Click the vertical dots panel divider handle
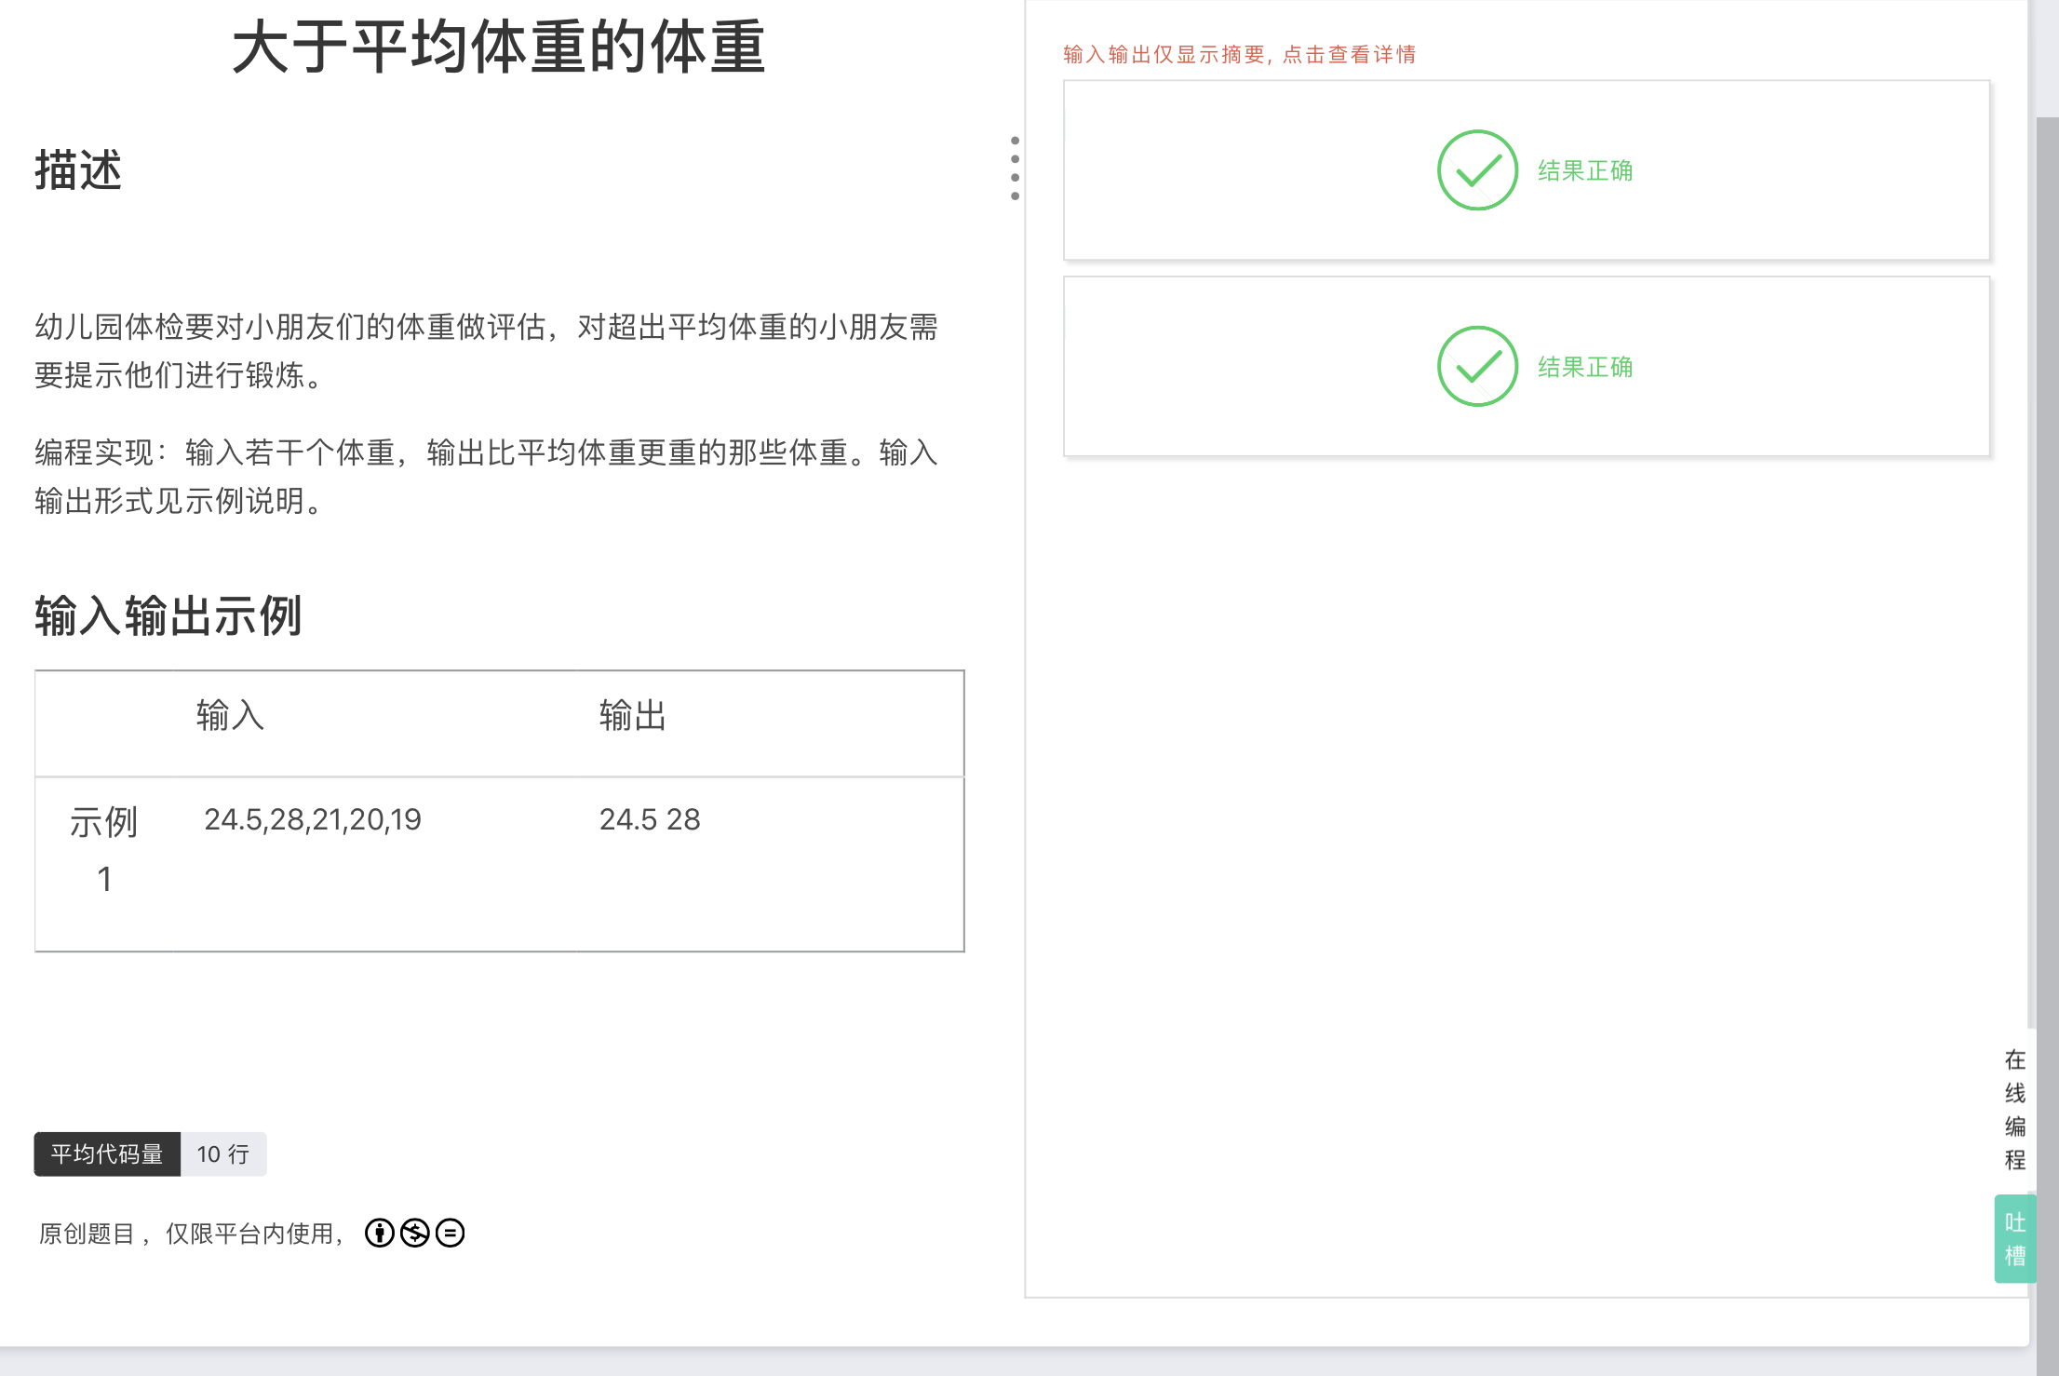The width and height of the screenshot is (2059, 1376). coord(1015,169)
